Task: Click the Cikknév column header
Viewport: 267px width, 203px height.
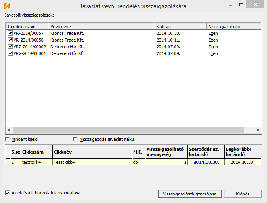Action: (x=92, y=152)
